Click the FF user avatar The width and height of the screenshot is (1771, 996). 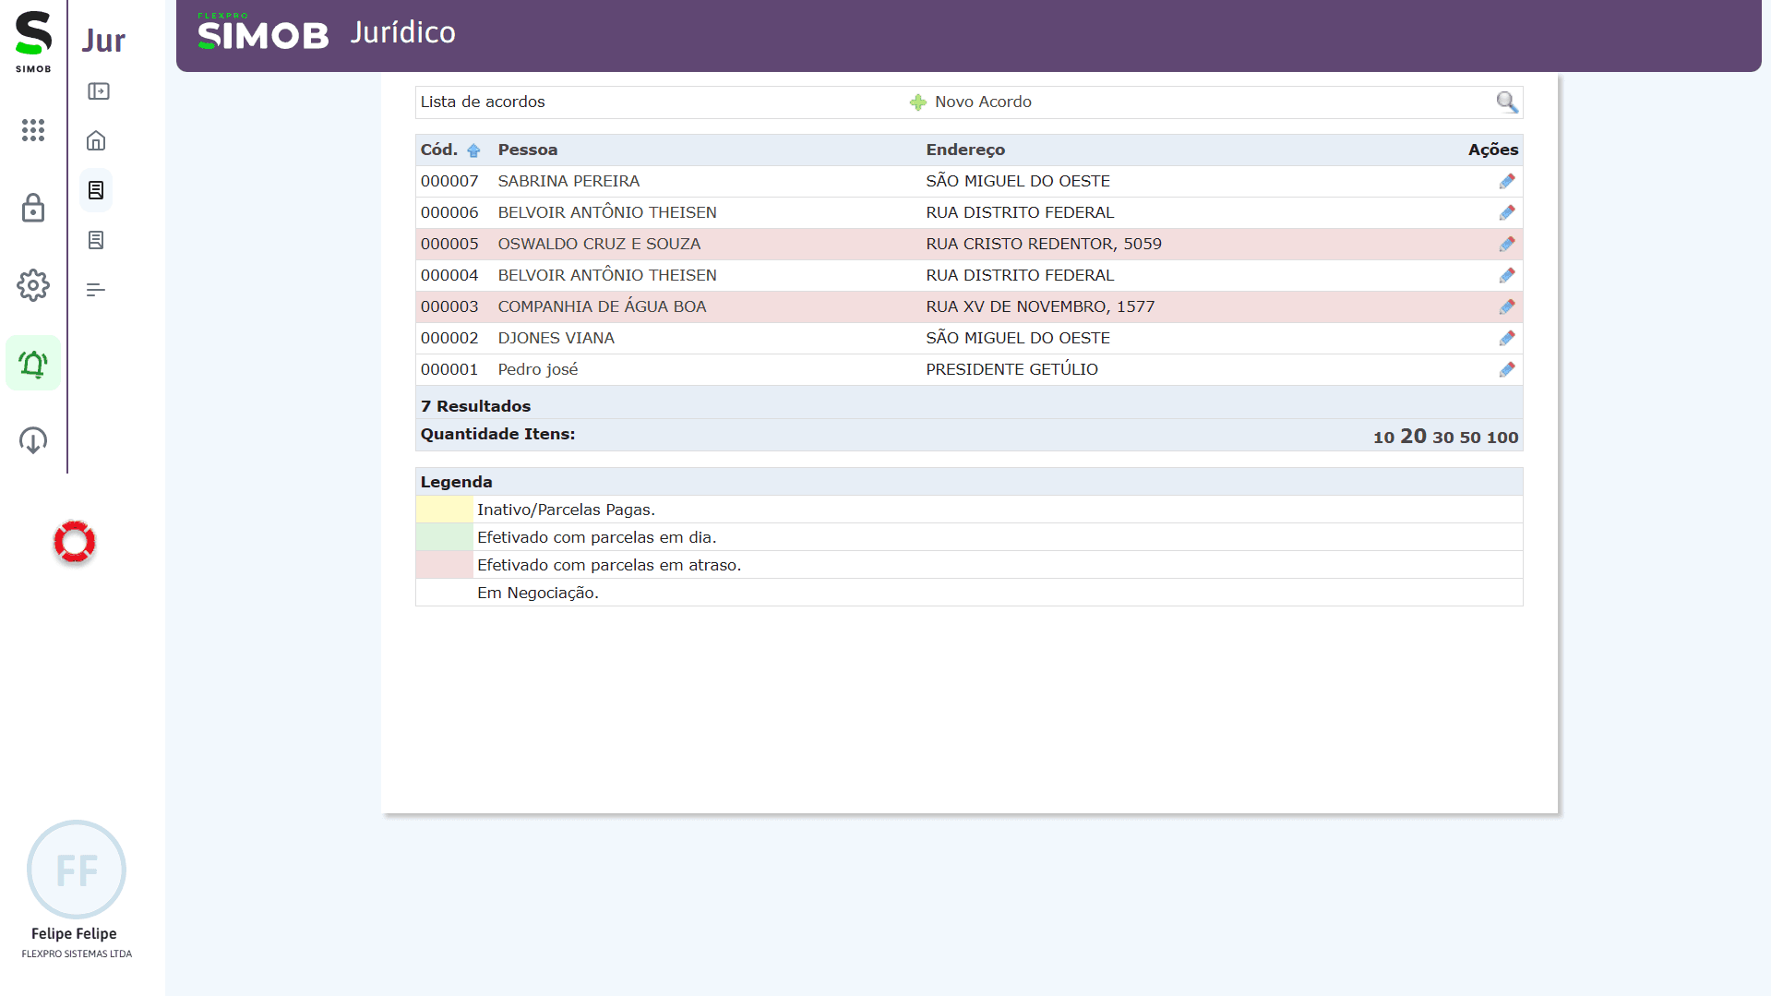point(77,870)
